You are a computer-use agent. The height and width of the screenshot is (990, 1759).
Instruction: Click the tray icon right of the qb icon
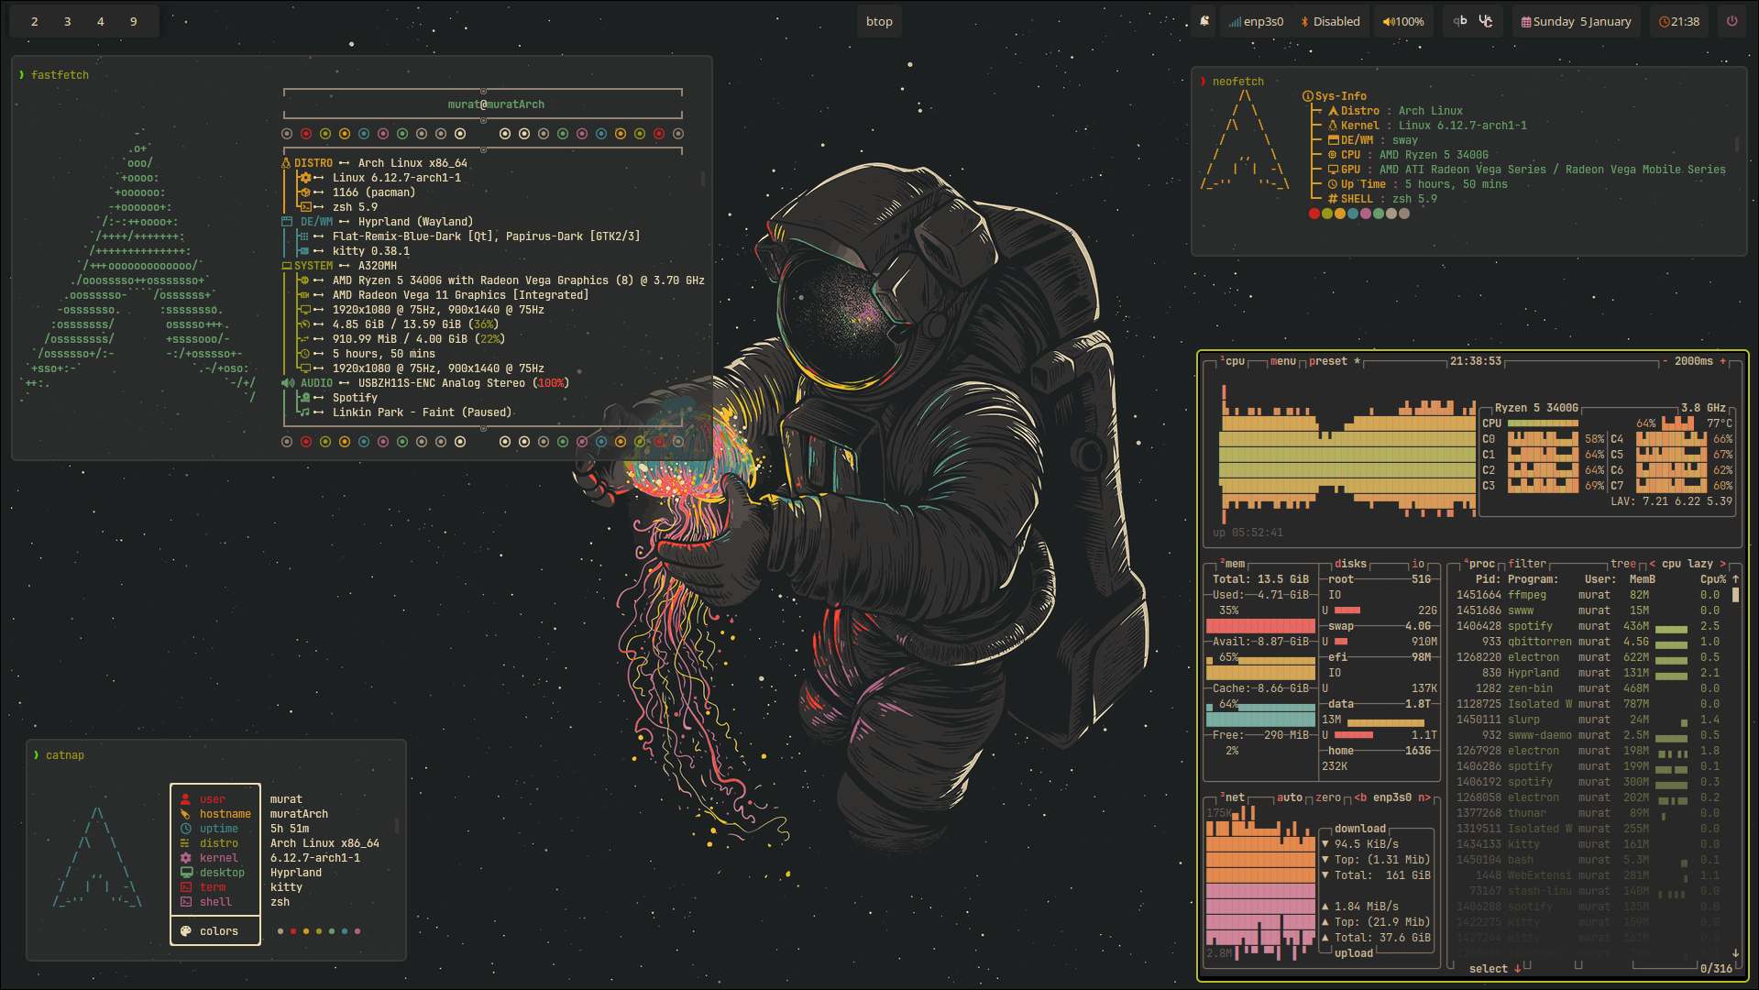coord(1486,21)
